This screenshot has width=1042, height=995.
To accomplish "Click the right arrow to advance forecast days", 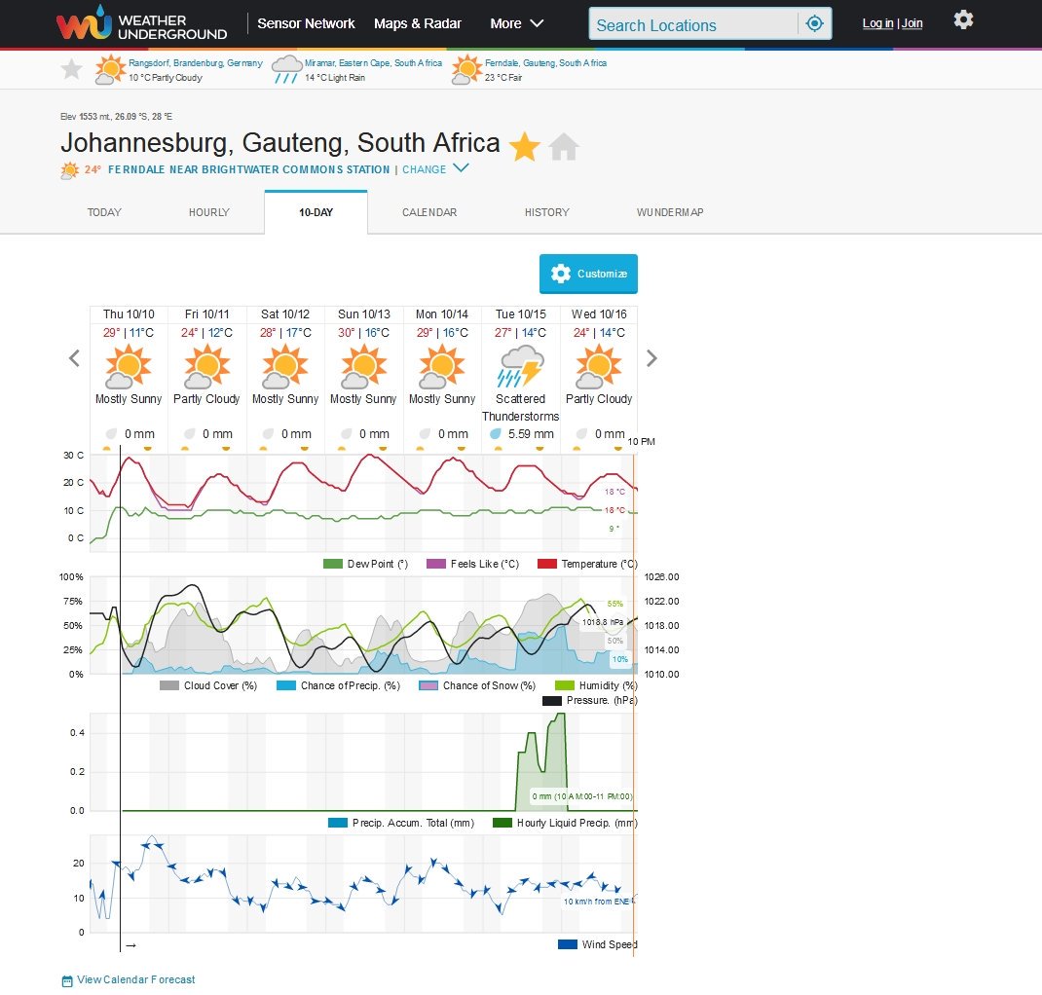I will tap(651, 358).
